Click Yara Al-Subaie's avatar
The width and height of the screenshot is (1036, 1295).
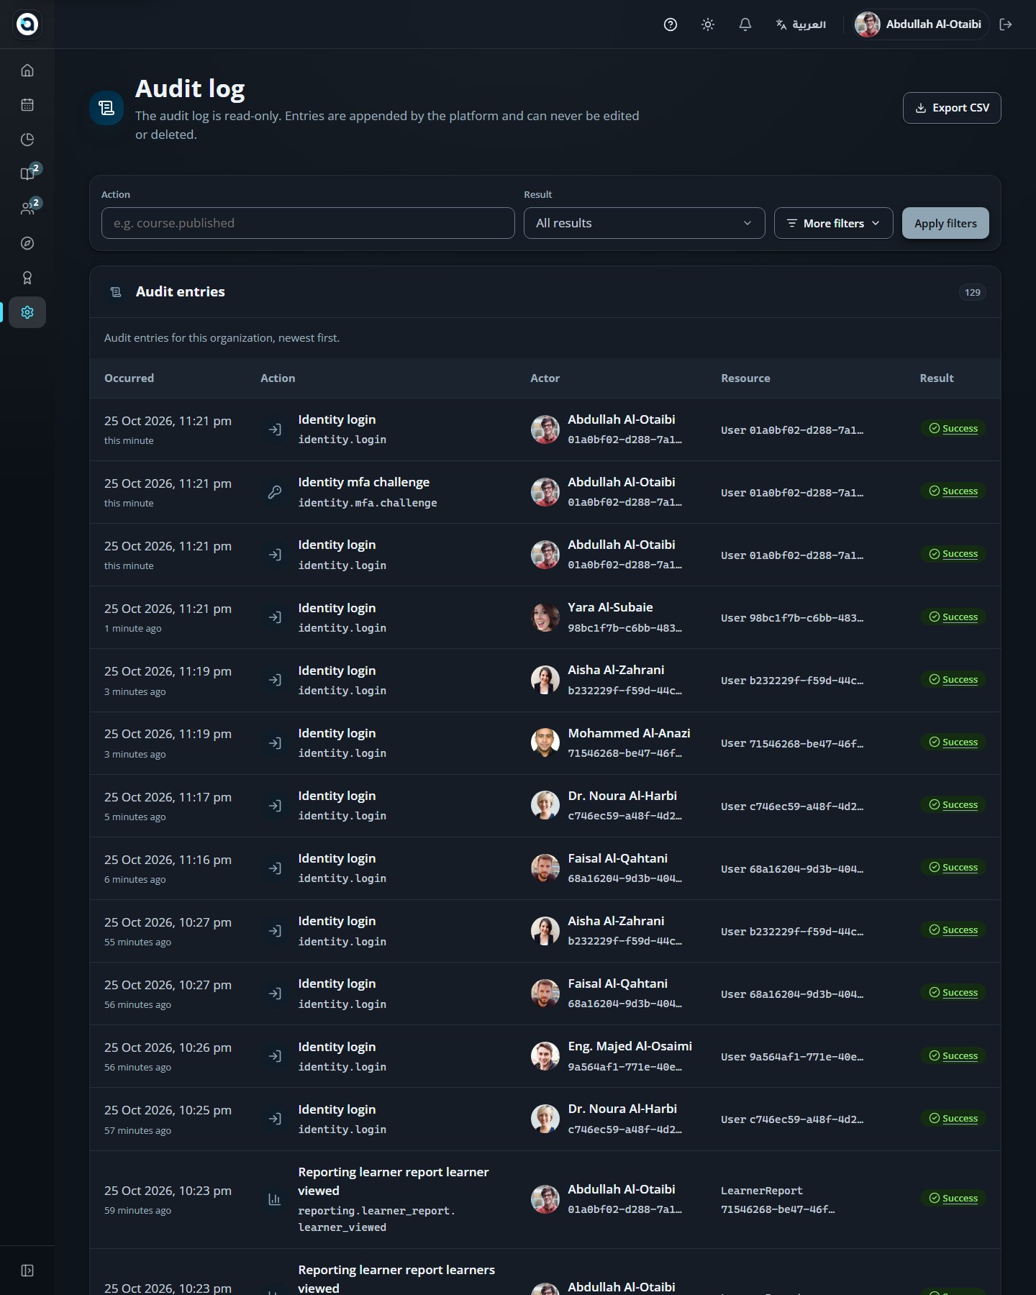pyautogui.click(x=545, y=617)
